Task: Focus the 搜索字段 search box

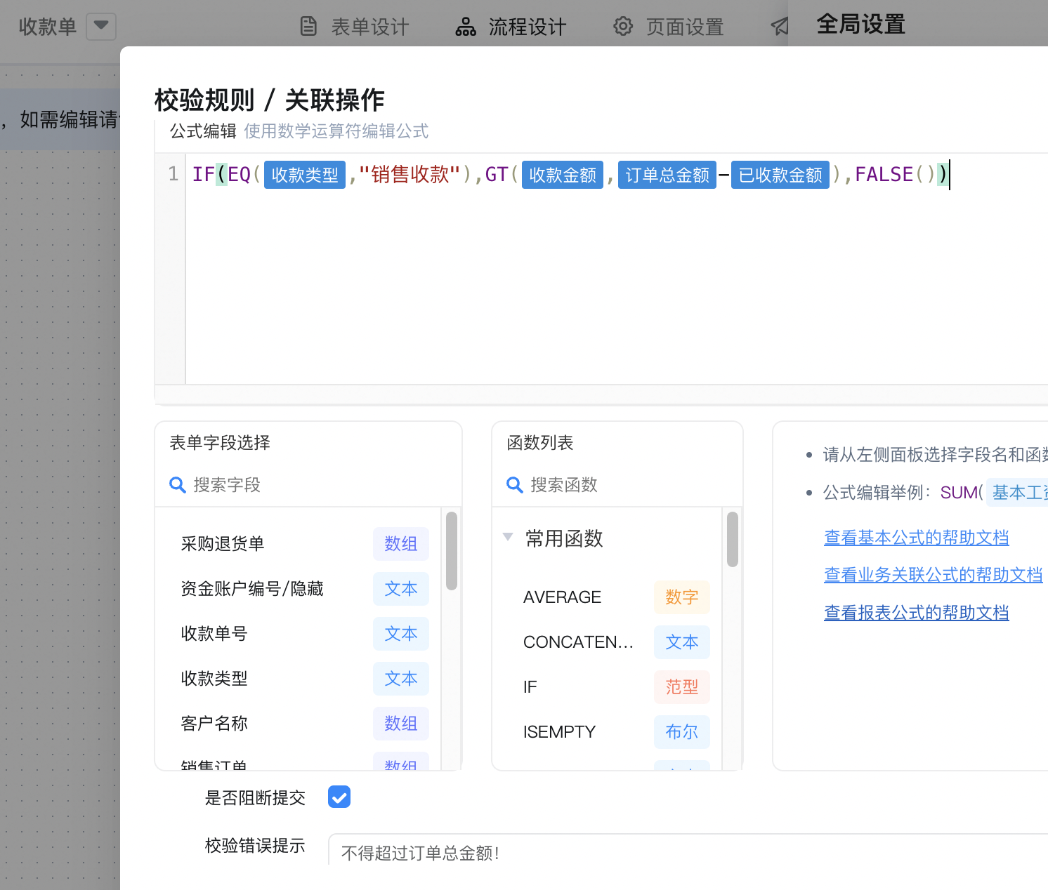Action: tap(309, 485)
